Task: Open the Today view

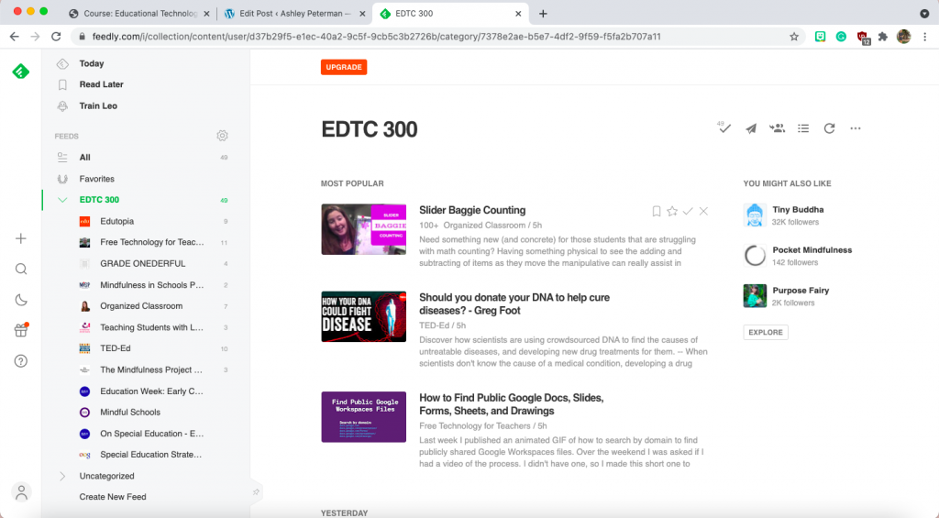Action: click(x=92, y=63)
